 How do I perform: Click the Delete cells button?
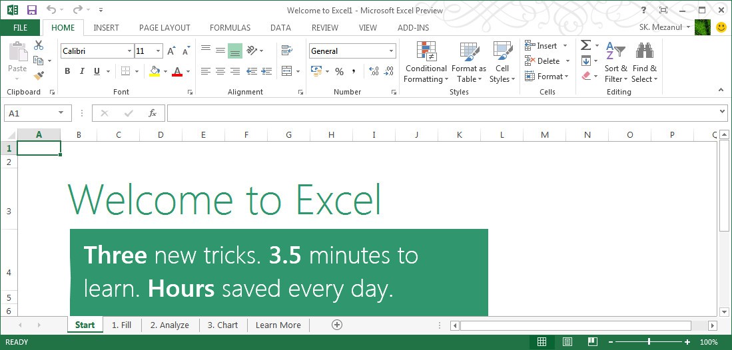(542, 61)
